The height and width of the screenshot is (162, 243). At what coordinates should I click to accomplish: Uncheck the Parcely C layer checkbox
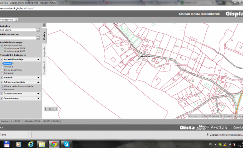[2, 63]
